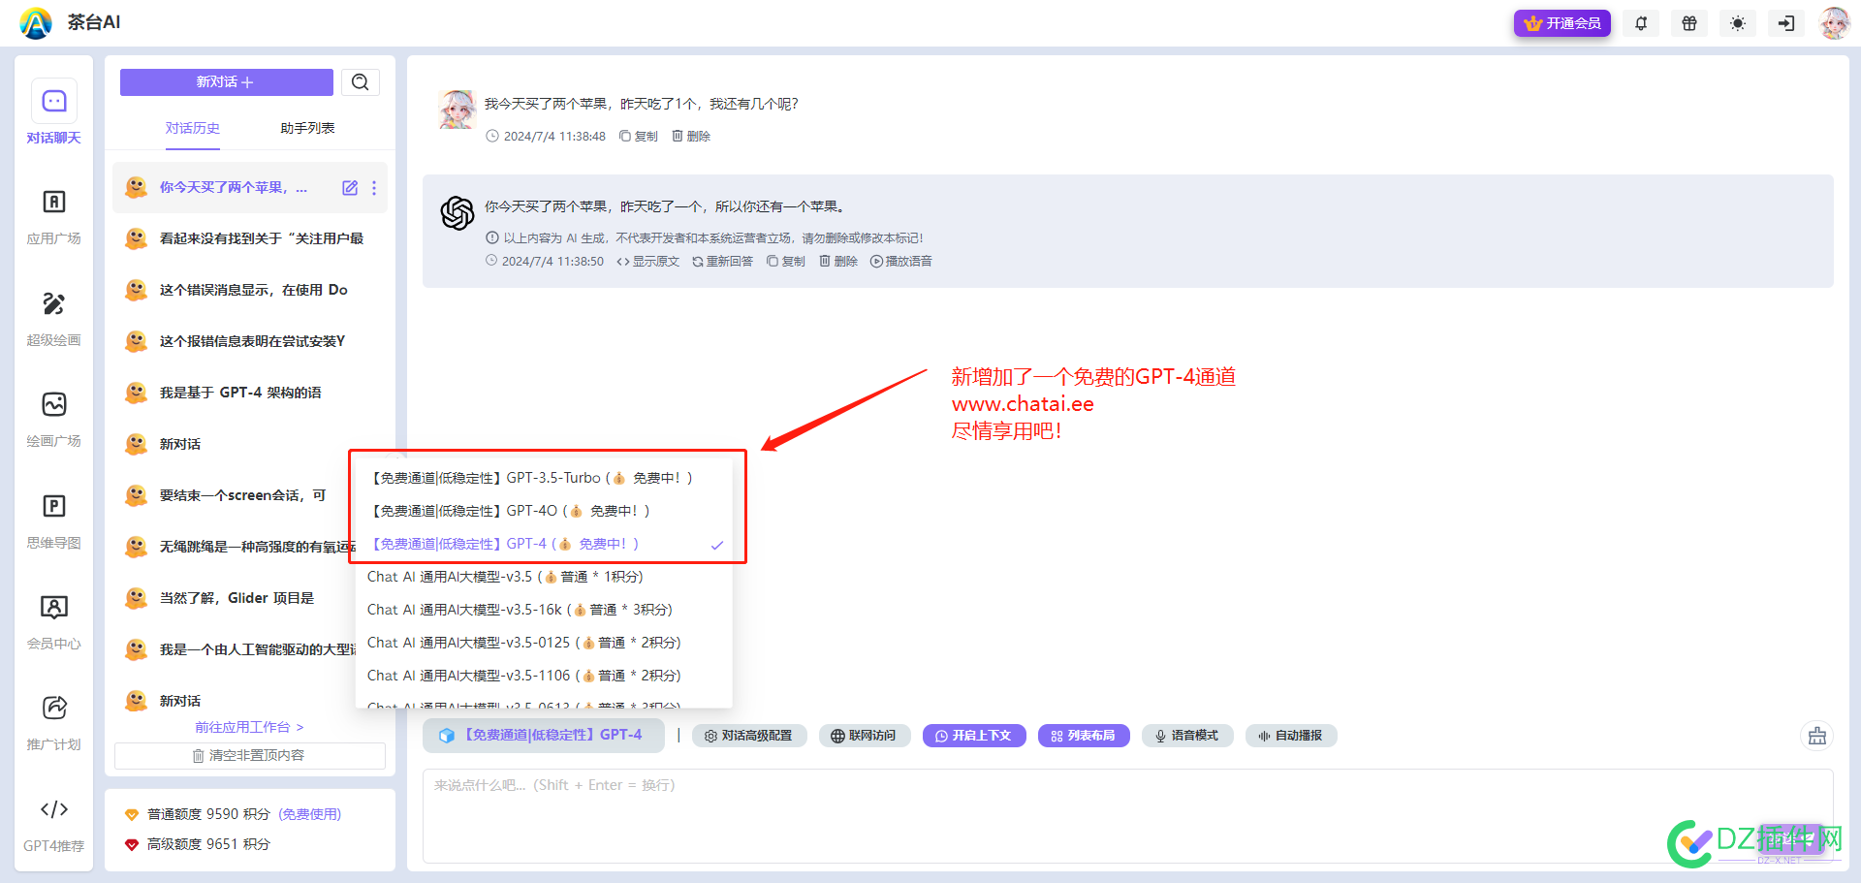Switch to 助手列表 tab

pyautogui.click(x=307, y=128)
